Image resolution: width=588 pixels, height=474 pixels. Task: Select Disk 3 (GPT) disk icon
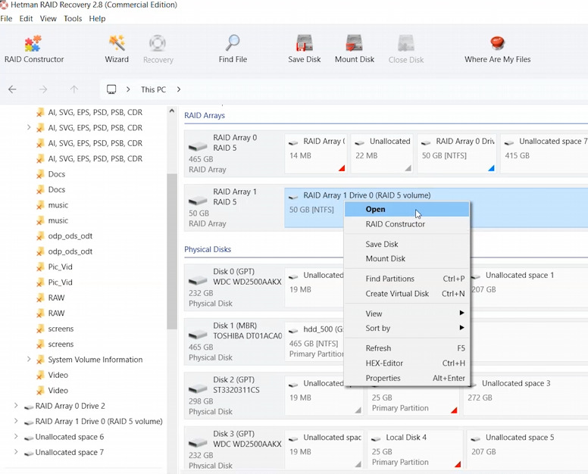[198, 442]
